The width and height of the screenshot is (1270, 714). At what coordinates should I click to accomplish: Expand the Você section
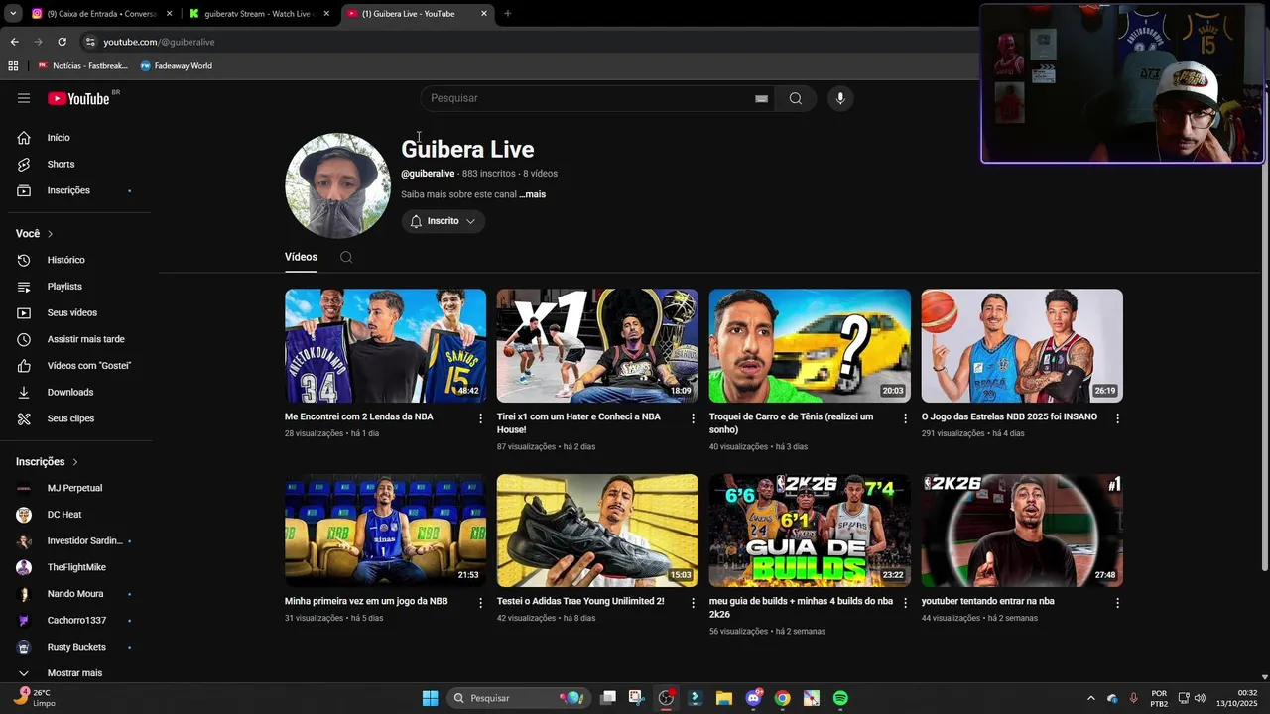pyautogui.click(x=35, y=234)
